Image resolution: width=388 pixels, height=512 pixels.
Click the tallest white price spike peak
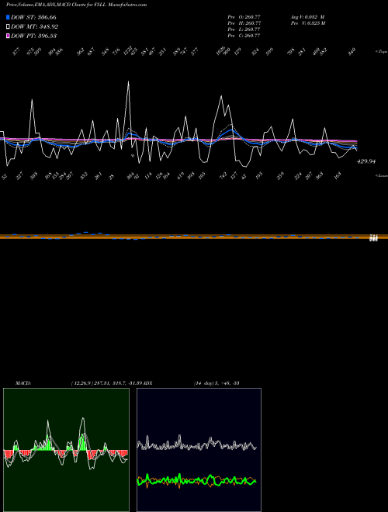tap(128, 81)
